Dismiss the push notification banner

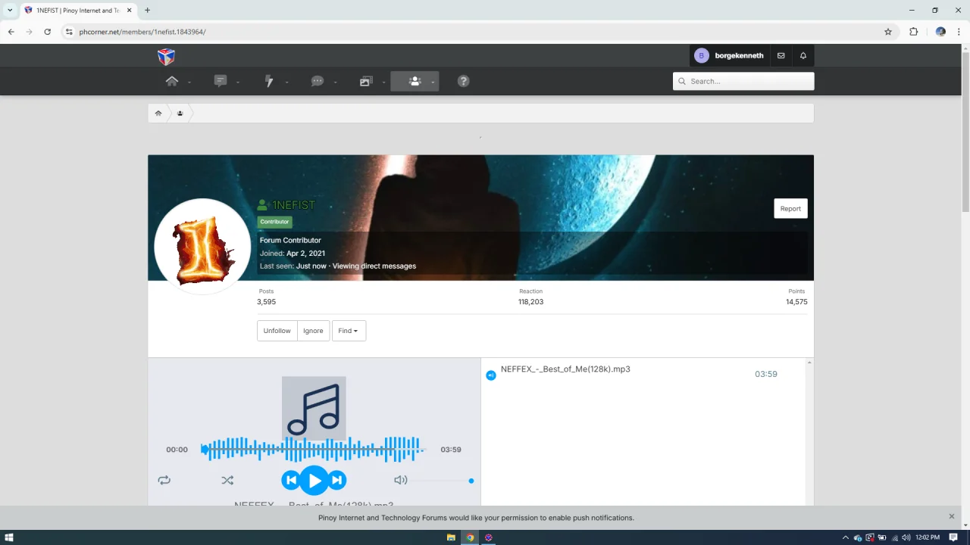click(952, 516)
